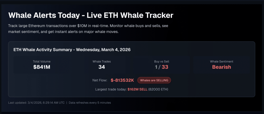This screenshot has height=114, width=264.
Task: Click the $841M total volume value
Action: (42, 67)
